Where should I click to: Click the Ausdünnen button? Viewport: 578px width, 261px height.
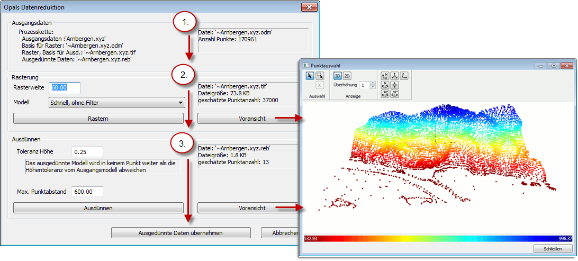tap(98, 208)
